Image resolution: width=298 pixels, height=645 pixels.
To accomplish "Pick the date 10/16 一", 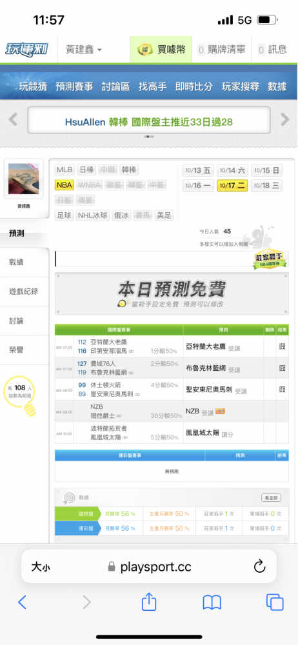I will click(x=198, y=186).
